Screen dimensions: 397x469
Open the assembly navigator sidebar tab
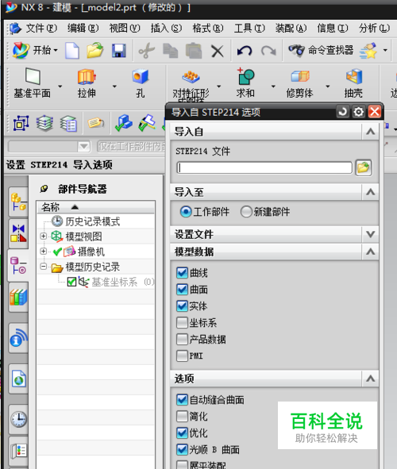[x=18, y=202]
